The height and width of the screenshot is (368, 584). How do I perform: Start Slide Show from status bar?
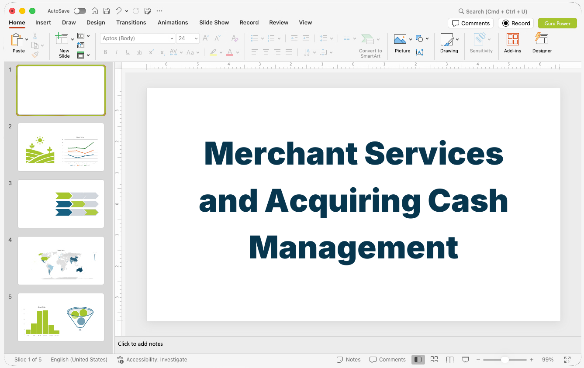click(466, 359)
